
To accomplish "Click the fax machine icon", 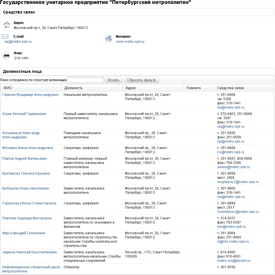I will [x=6, y=55].
